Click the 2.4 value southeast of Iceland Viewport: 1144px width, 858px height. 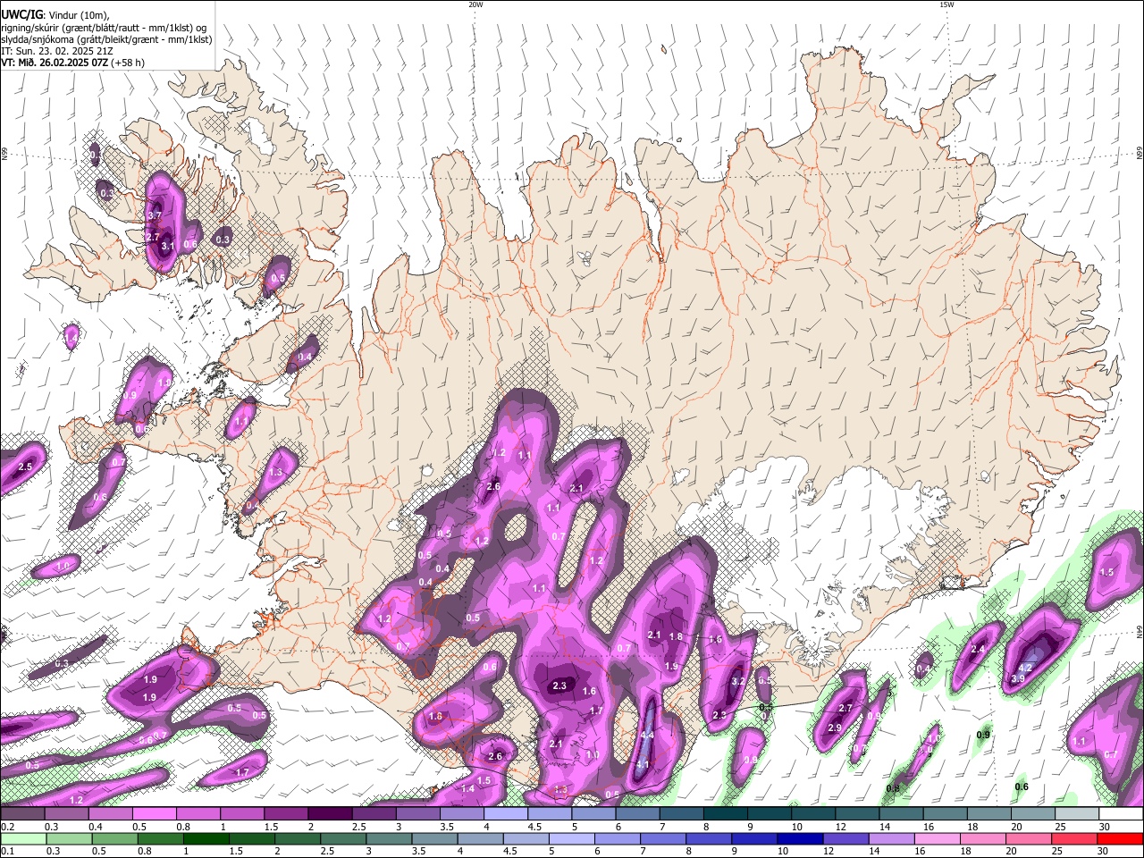[x=978, y=650]
